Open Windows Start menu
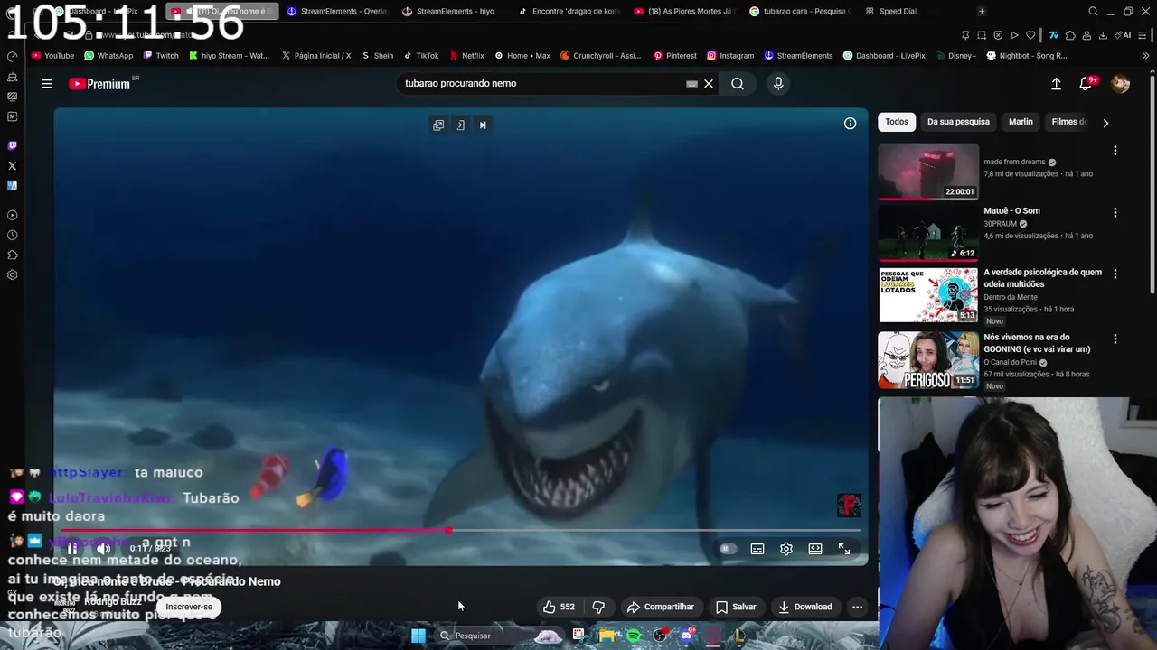The width and height of the screenshot is (1157, 650). coord(419,636)
